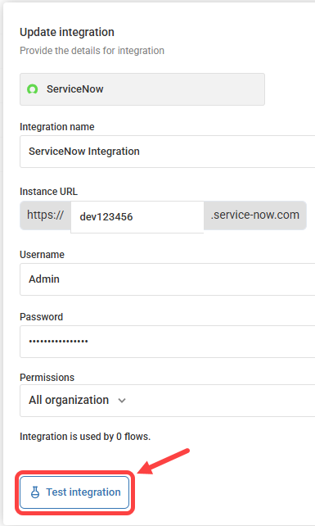Image resolution: width=315 pixels, height=526 pixels.
Task: Click the dev123456 instance URL field
Action: [137, 216]
